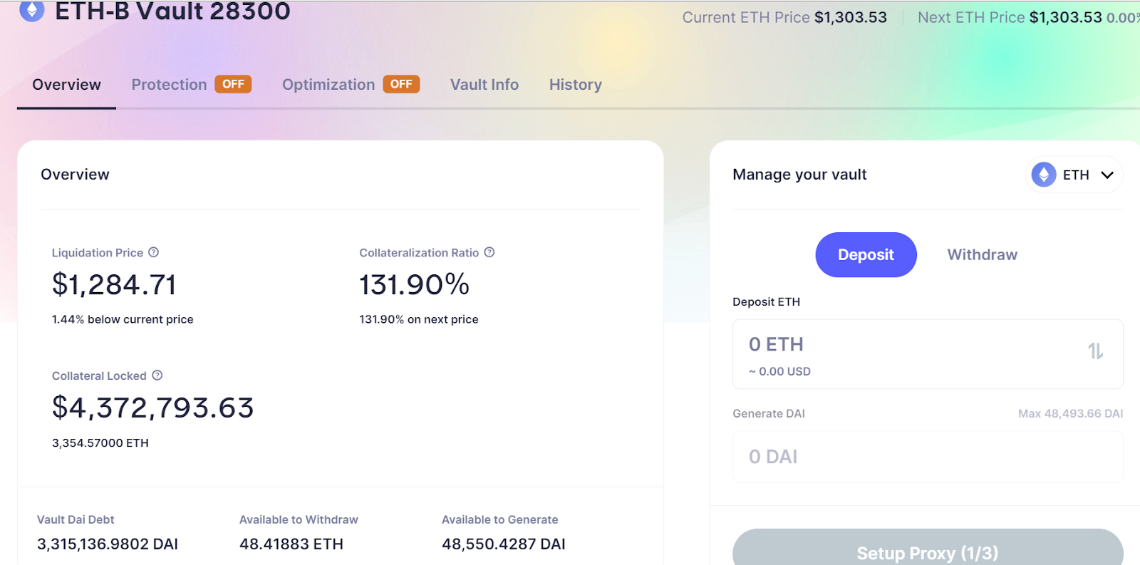The image size is (1140, 565).
Task: Click the ETH-B Vault Ethereum logo icon
Action: tap(31, 10)
